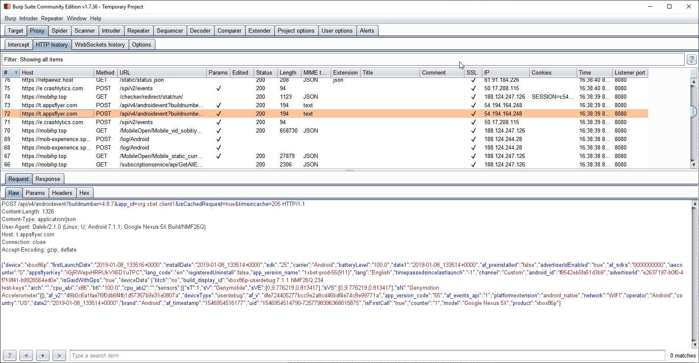Open the Project options tab

296,30
